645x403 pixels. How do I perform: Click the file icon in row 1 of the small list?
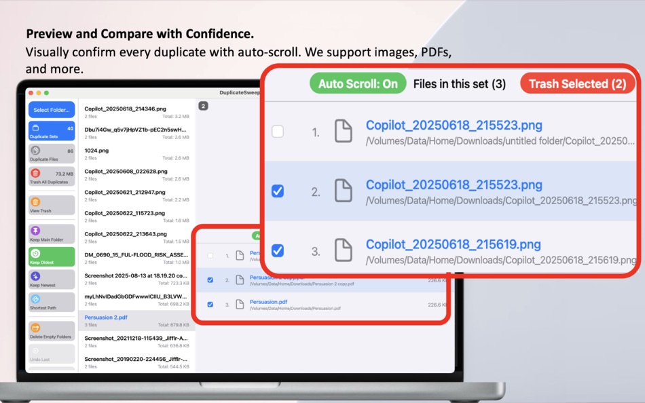pyautogui.click(x=240, y=255)
